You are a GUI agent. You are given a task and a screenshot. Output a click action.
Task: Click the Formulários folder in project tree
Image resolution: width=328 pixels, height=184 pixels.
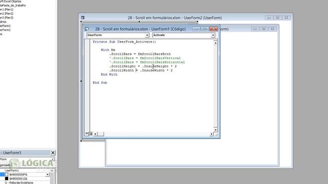tap(3, 21)
